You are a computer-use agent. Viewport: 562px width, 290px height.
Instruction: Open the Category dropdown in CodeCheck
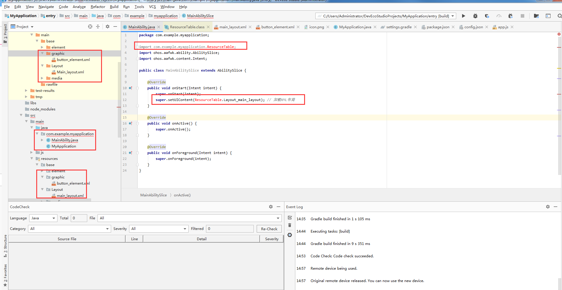click(x=69, y=229)
